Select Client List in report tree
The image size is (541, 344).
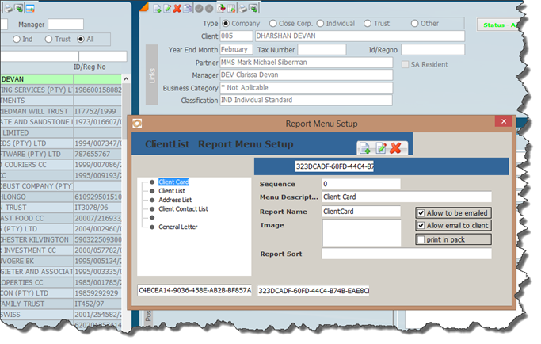(x=171, y=191)
